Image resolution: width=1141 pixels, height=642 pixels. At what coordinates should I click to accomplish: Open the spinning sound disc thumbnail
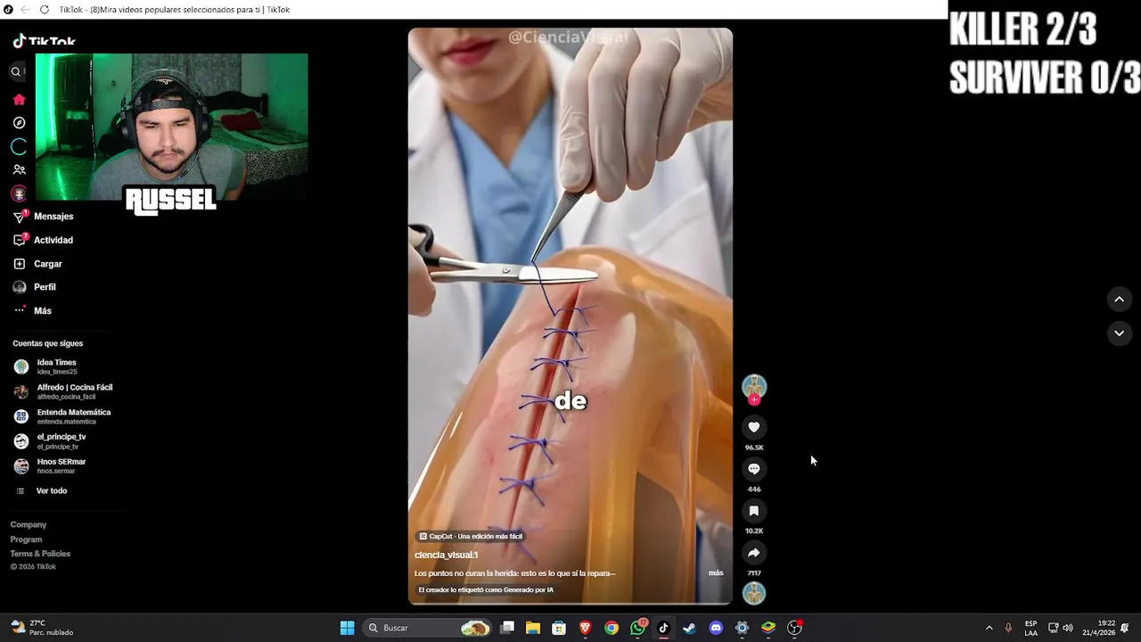[754, 593]
